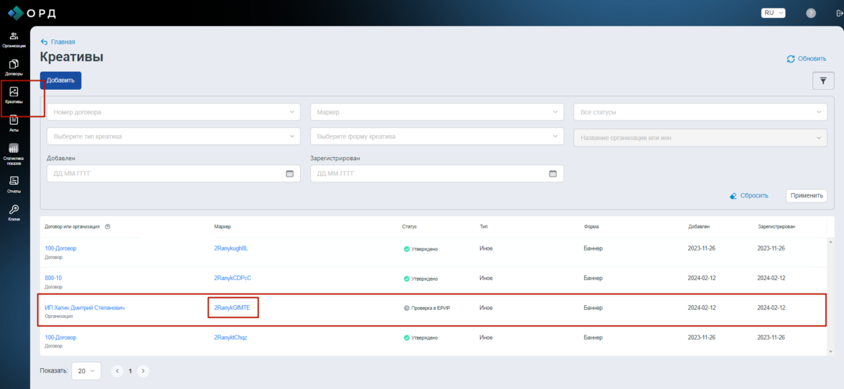Image resolution: width=844 pixels, height=389 pixels.
Task: Open the Договоры sidebar icon
Action: click(x=14, y=67)
